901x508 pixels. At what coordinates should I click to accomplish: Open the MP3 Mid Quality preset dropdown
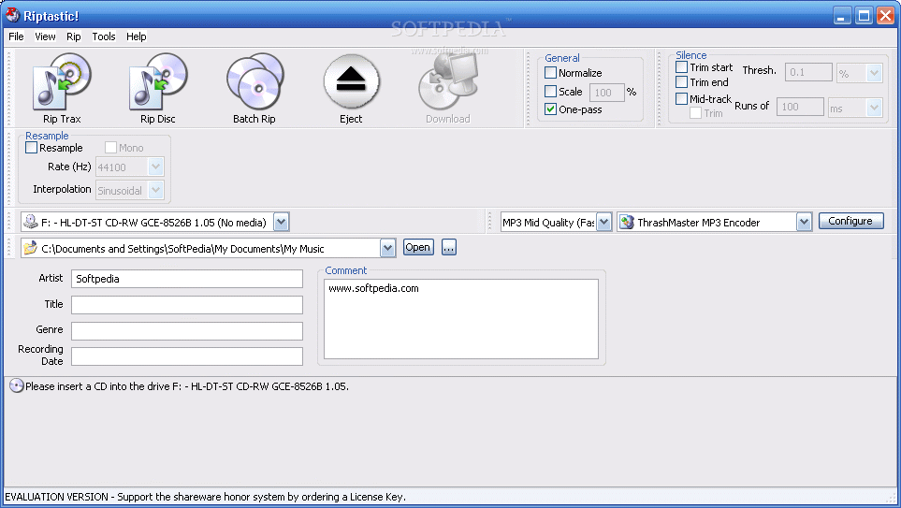coord(603,222)
